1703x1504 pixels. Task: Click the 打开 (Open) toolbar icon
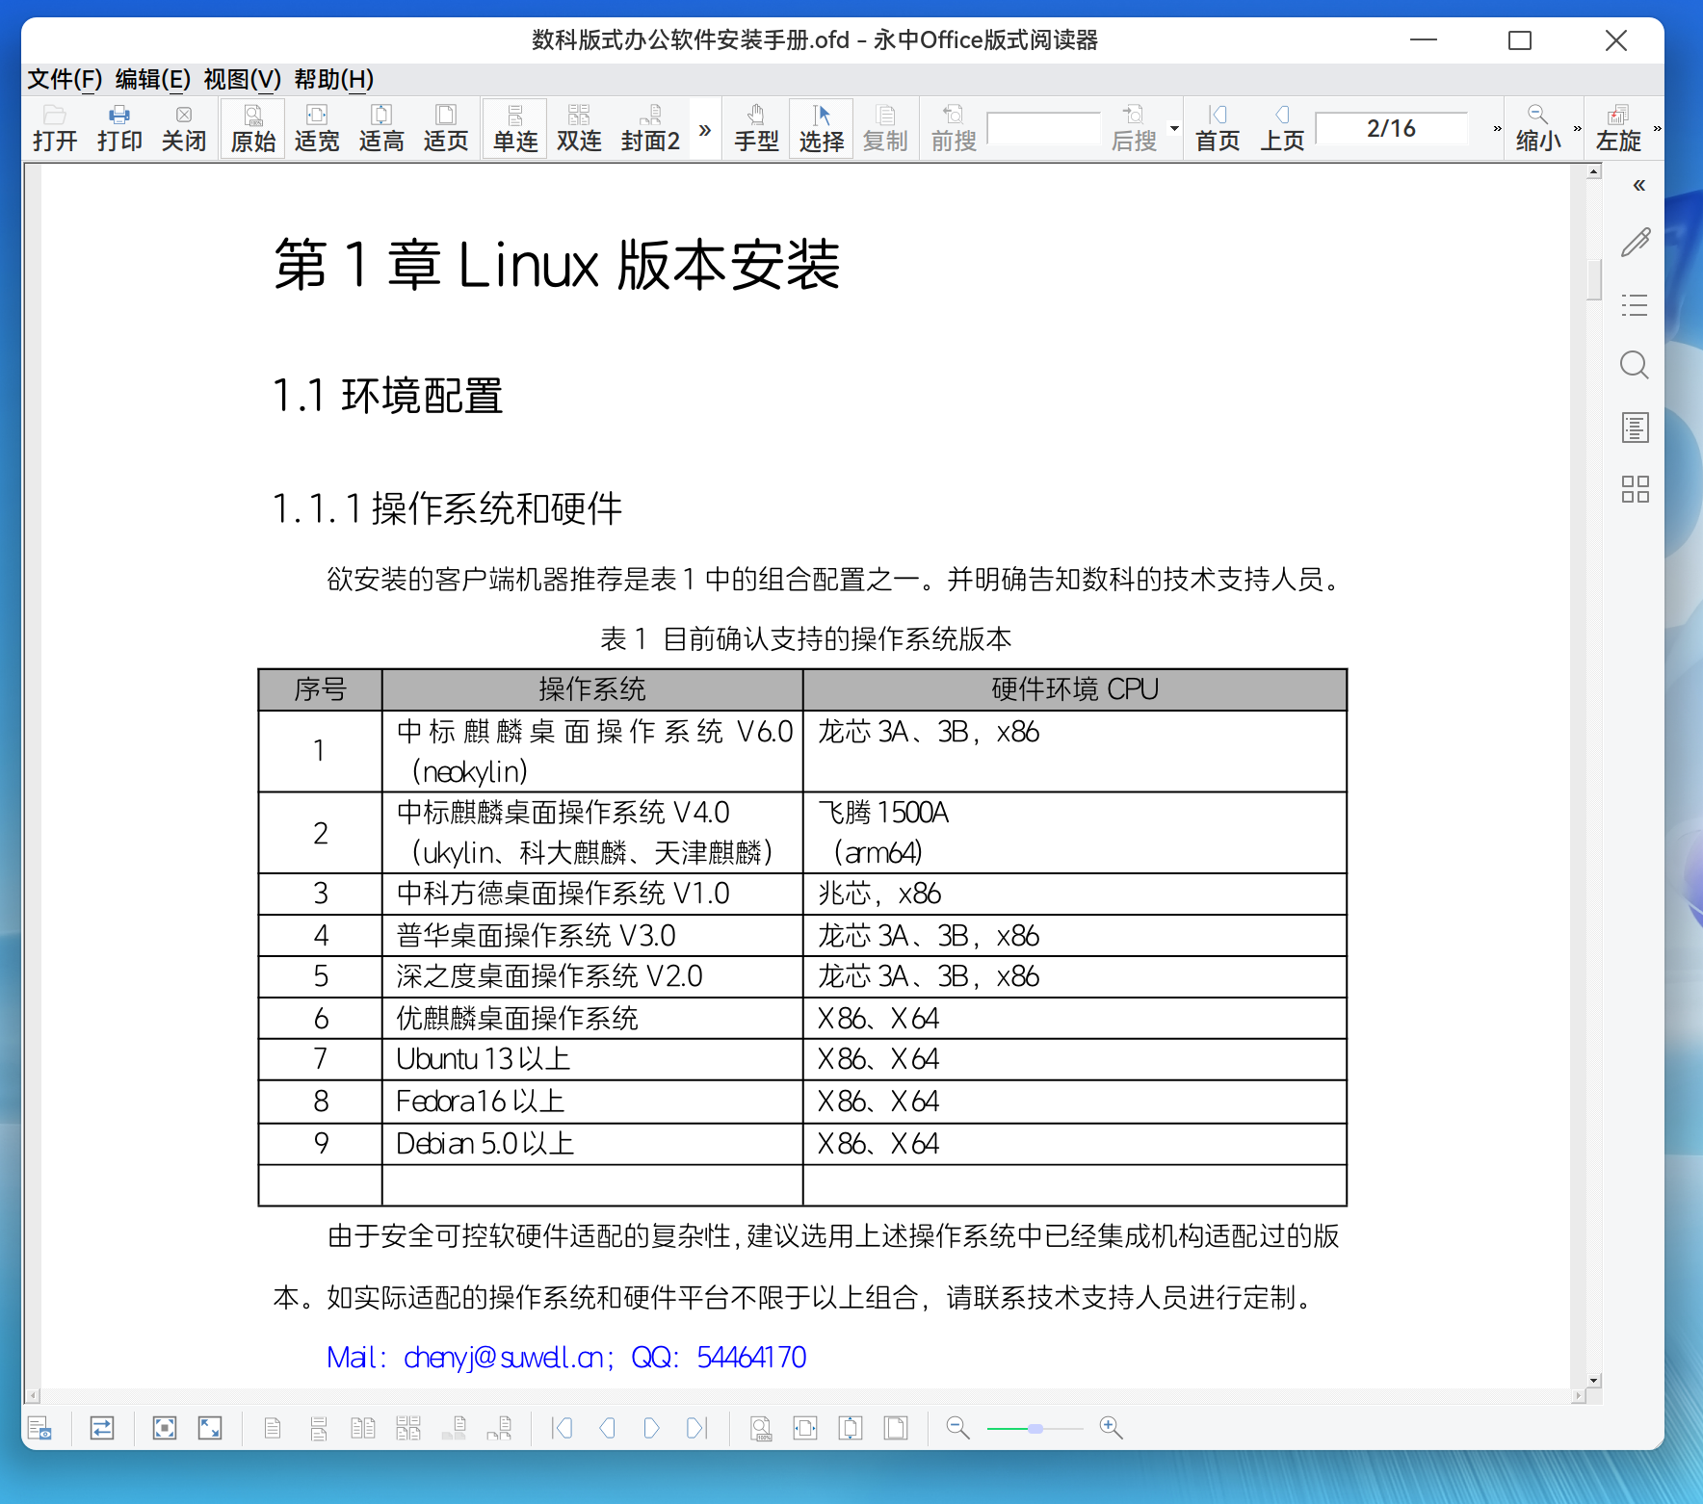[x=54, y=128]
